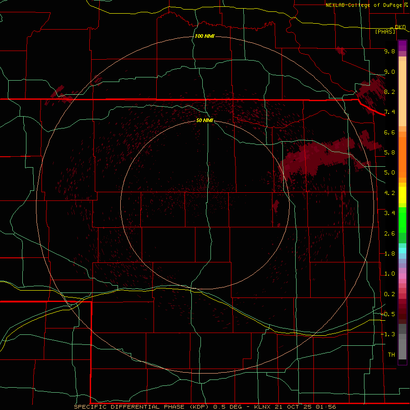
Task: Click the 9.8 value on the color scale
Action: 389,51
